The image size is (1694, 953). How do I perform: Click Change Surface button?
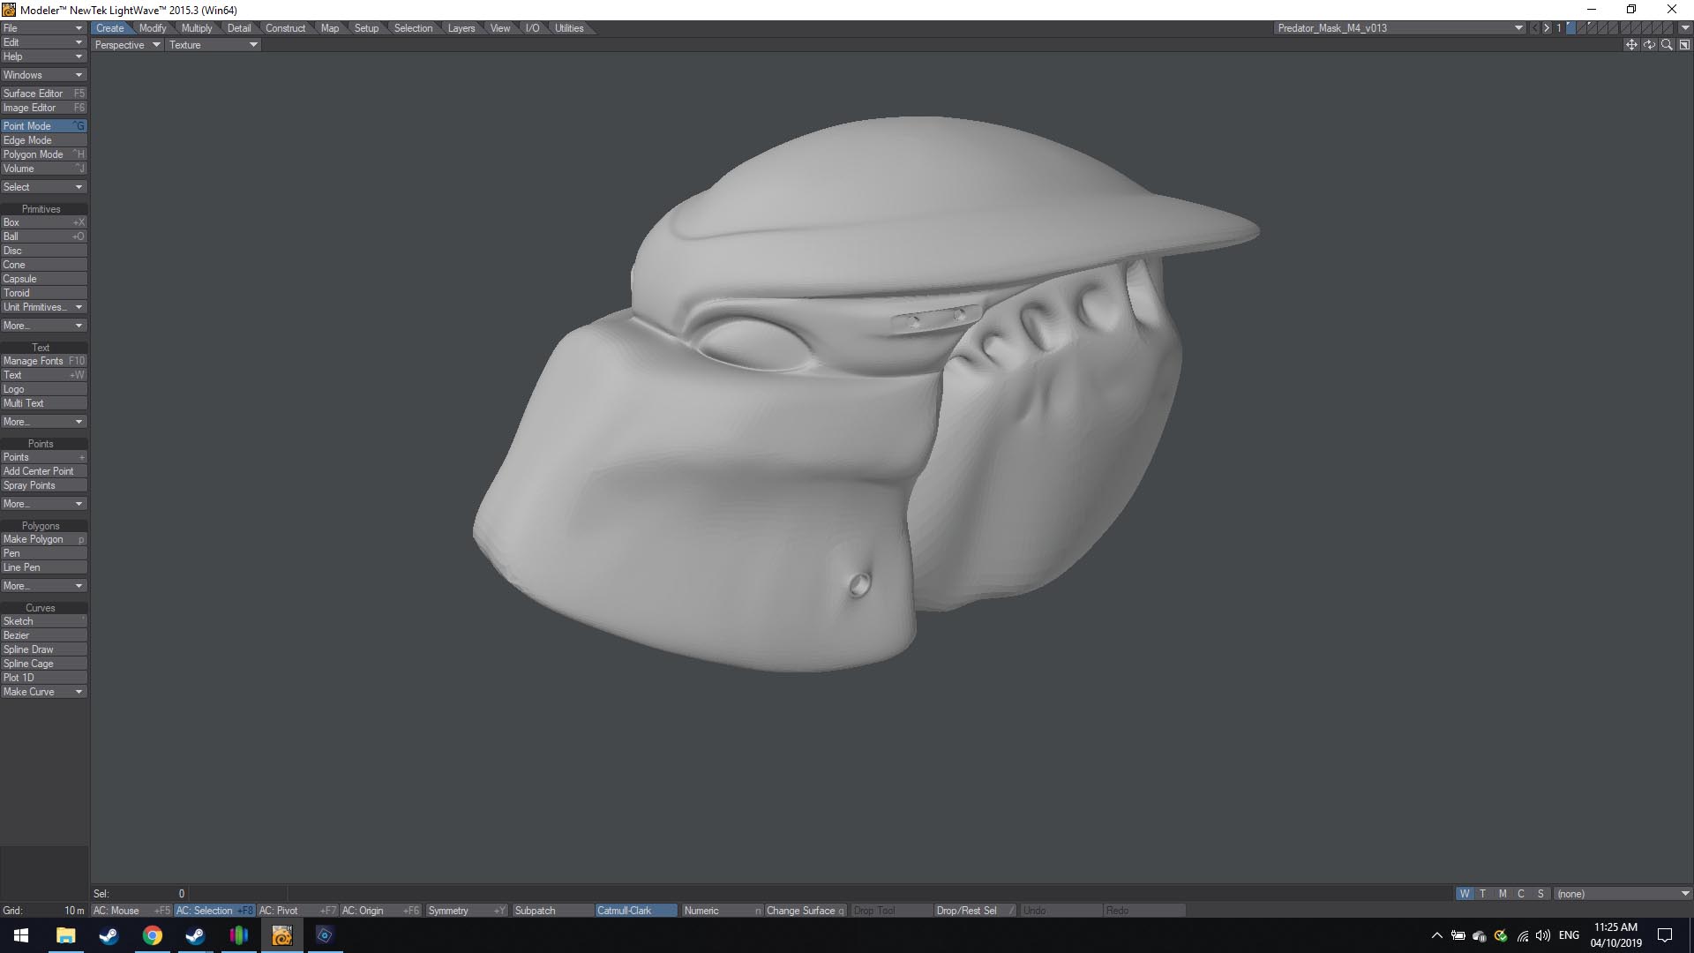(x=806, y=911)
